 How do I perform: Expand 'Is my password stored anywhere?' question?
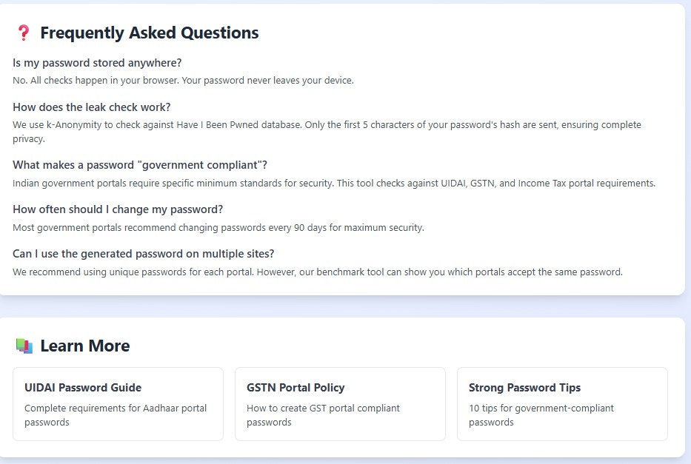(x=97, y=62)
